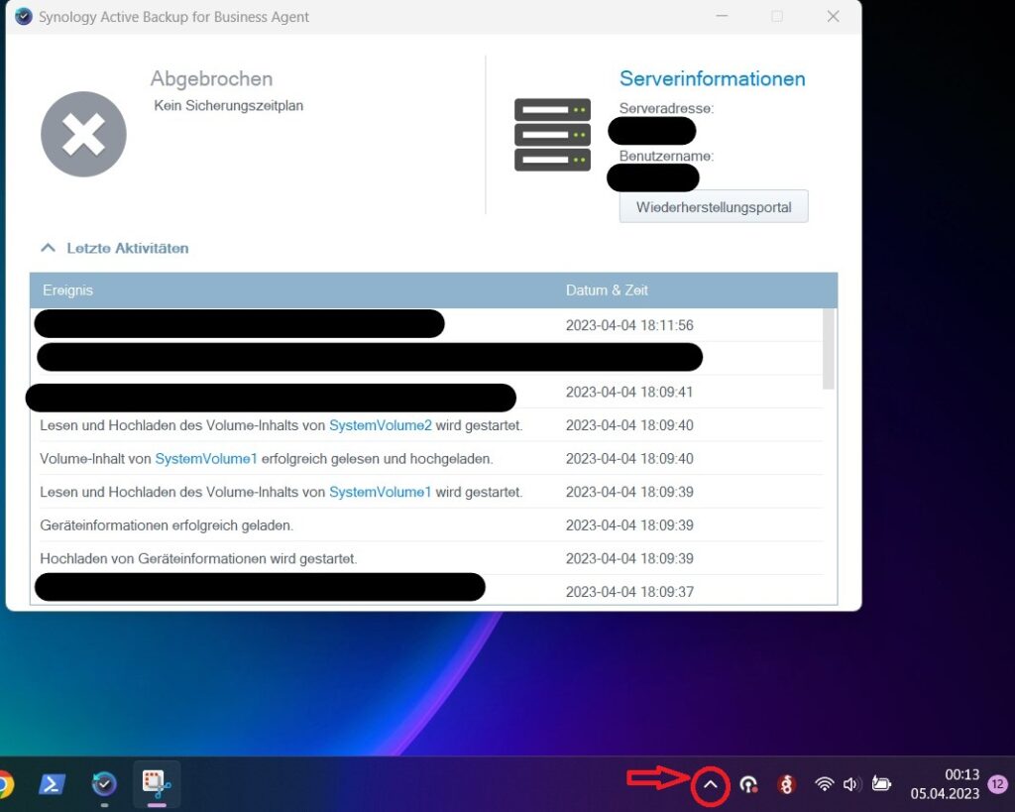Minimize the Active Backup Agent window
The width and height of the screenshot is (1015, 812).
722,16
